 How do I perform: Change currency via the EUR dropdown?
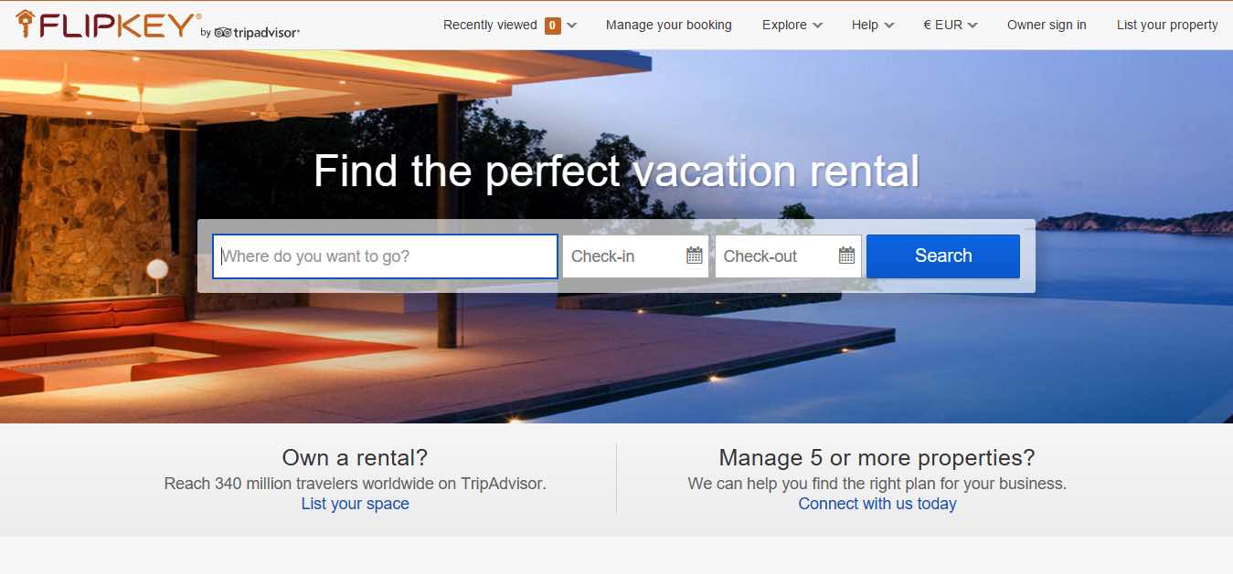point(951,26)
